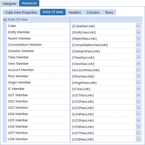This screenshot has height=145, width=145.
Task: Select the Cube property label
Action: 12,26
